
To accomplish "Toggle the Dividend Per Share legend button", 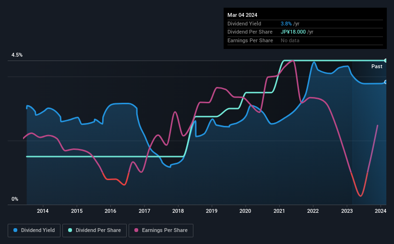I will 95,231.
